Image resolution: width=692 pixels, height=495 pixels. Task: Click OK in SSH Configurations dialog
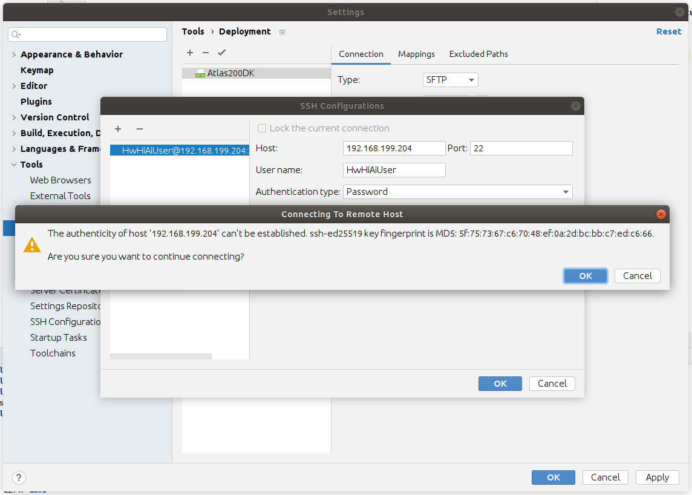[x=500, y=384]
